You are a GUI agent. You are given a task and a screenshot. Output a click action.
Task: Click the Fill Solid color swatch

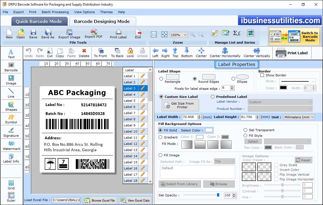click(x=209, y=130)
